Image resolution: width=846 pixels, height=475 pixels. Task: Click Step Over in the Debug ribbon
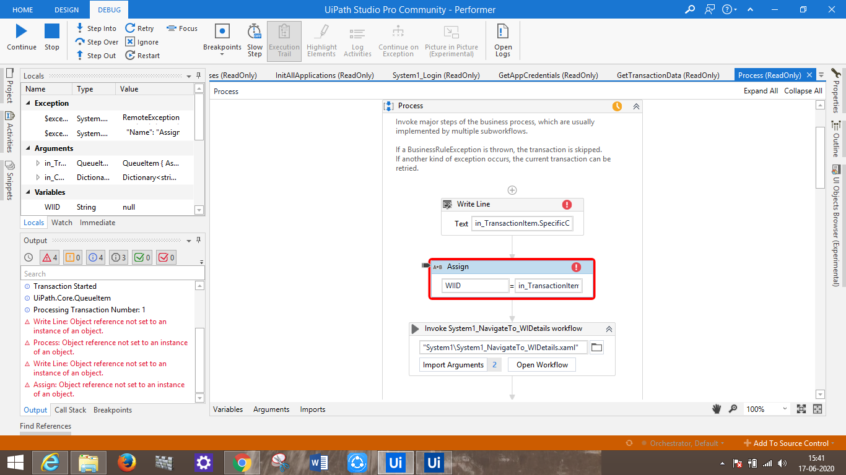[x=97, y=42]
